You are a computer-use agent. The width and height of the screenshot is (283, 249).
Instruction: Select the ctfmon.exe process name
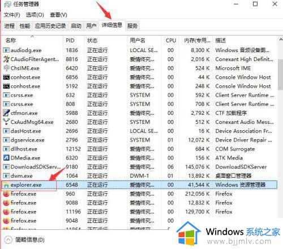coord(24,113)
